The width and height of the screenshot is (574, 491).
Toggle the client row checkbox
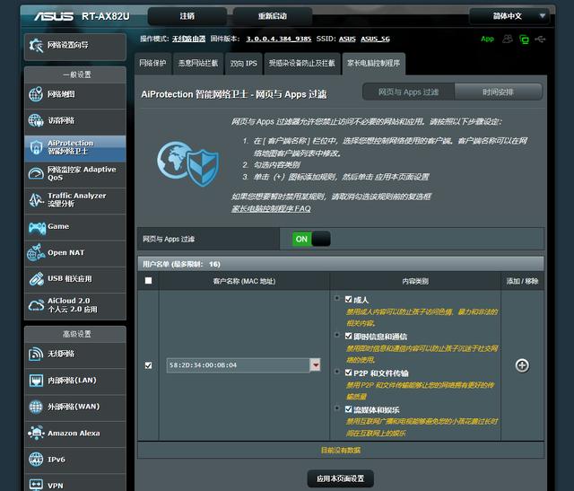148,365
